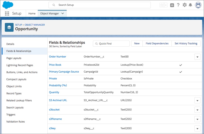Open the s3filename field link
The image size is (204, 134).
[55, 119]
